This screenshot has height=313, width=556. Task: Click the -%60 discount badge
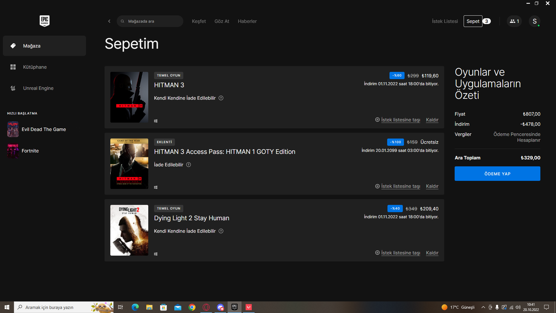pyautogui.click(x=397, y=75)
